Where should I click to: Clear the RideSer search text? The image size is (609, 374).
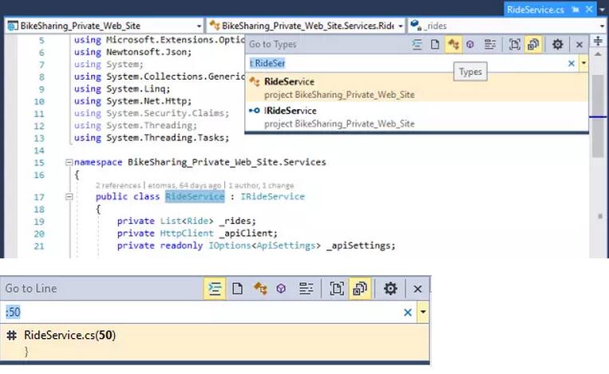(x=571, y=63)
